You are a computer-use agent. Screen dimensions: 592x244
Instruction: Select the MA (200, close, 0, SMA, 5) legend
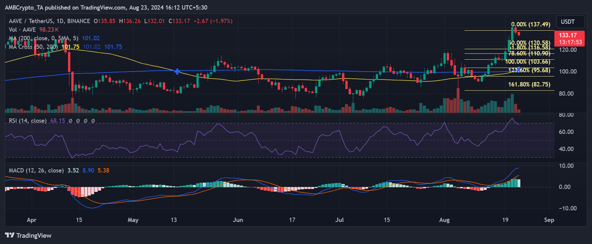pyautogui.click(x=44, y=38)
